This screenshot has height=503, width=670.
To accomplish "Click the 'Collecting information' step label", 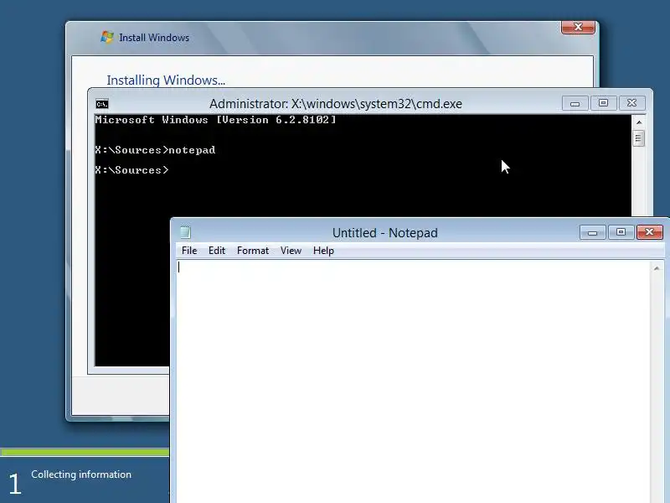I will tap(81, 474).
